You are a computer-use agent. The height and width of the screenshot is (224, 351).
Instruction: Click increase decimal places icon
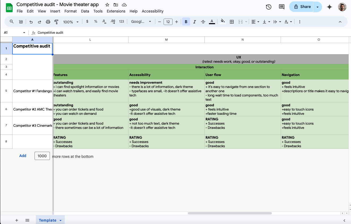click(113, 22)
